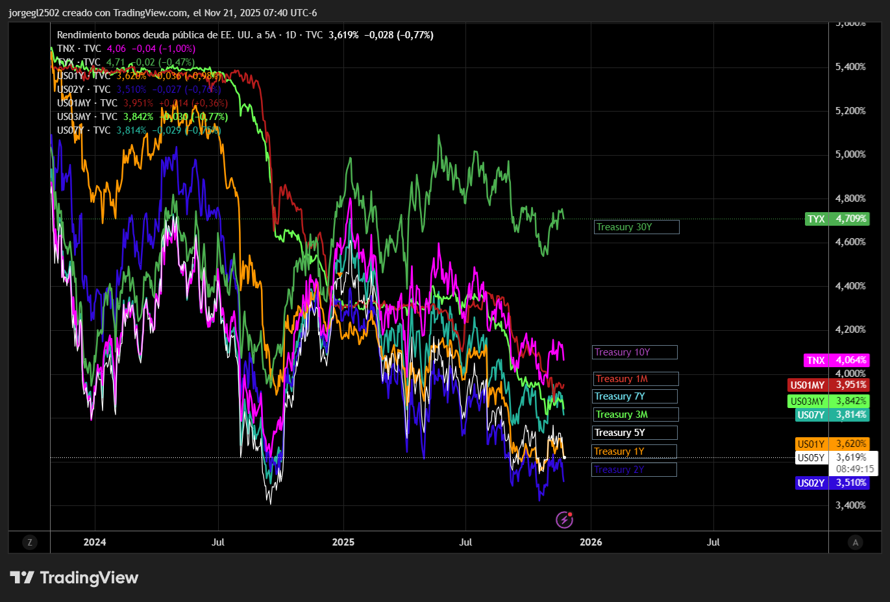This screenshot has height=602, width=890.
Task: Click the 3,400% level on price axis
Action: (x=850, y=505)
